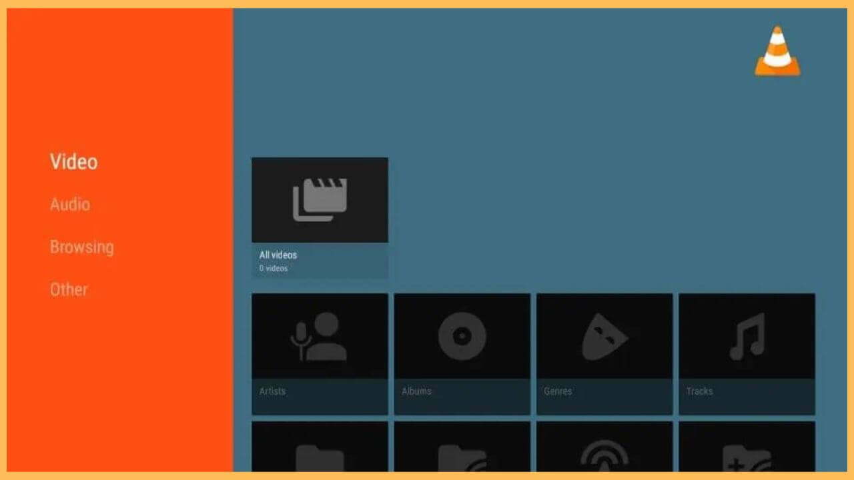Open the Genres card
The height and width of the screenshot is (480, 854).
[604, 354]
